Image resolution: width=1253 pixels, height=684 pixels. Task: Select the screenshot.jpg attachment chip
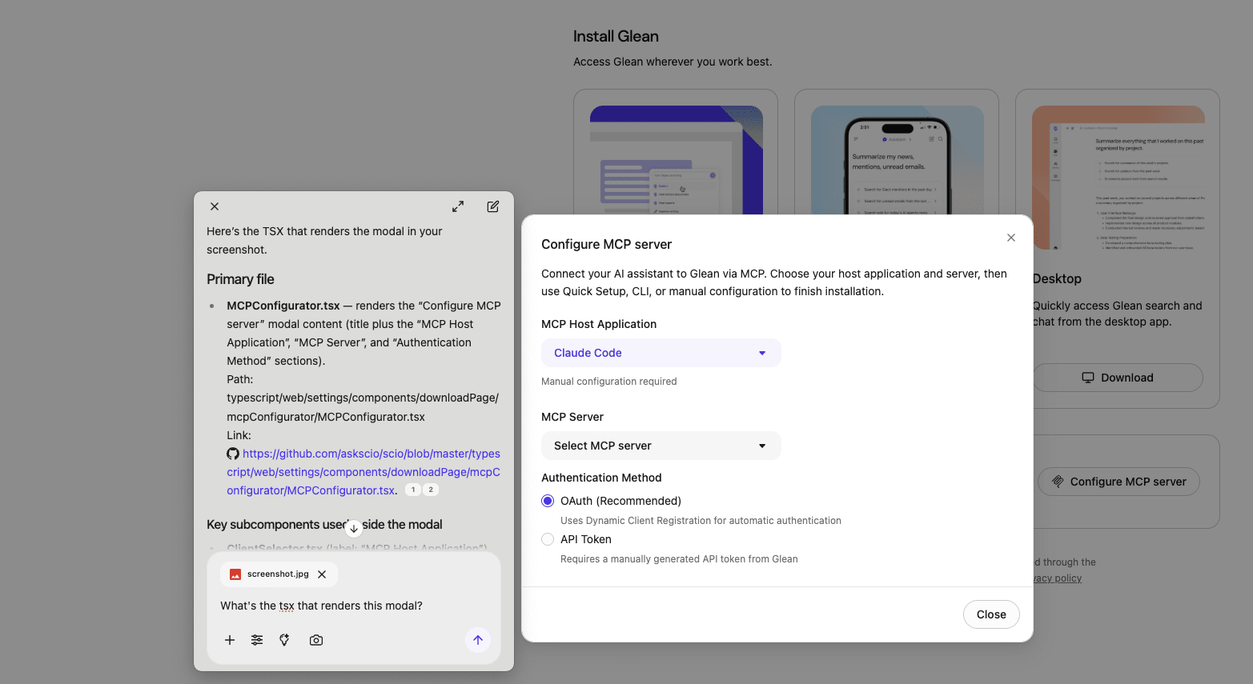[x=278, y=574]
